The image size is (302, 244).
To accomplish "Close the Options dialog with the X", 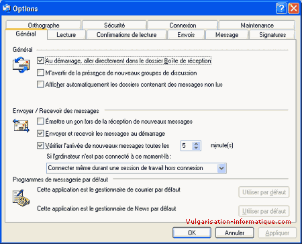I will pos(294,9).
